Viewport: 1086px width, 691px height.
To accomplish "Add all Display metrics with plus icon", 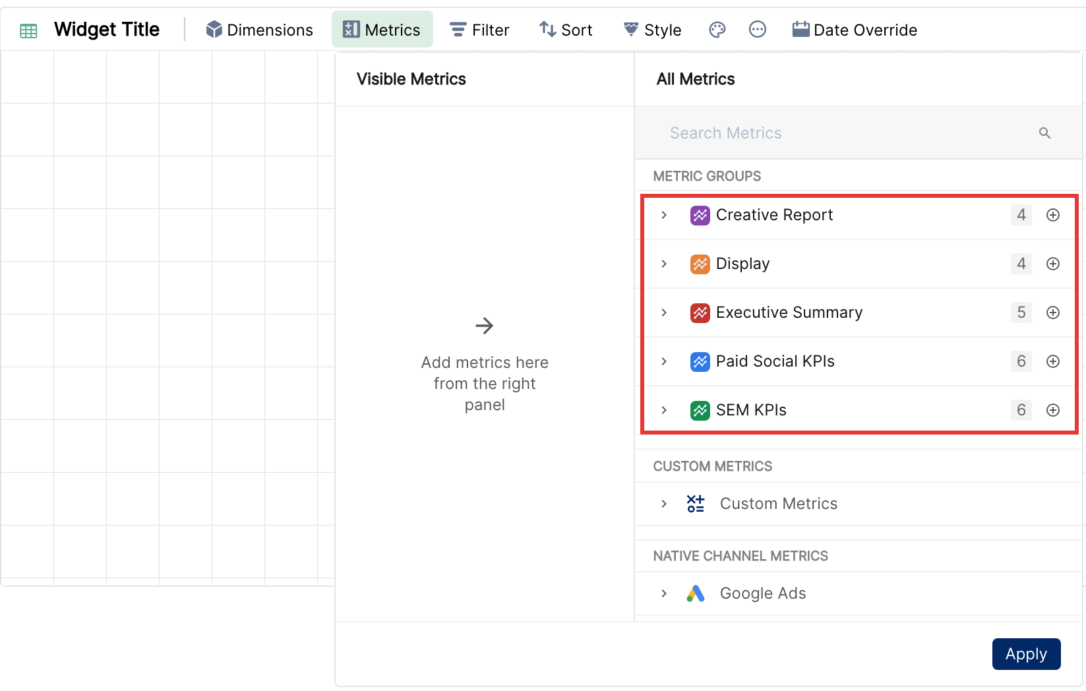I will point(1053,264).
